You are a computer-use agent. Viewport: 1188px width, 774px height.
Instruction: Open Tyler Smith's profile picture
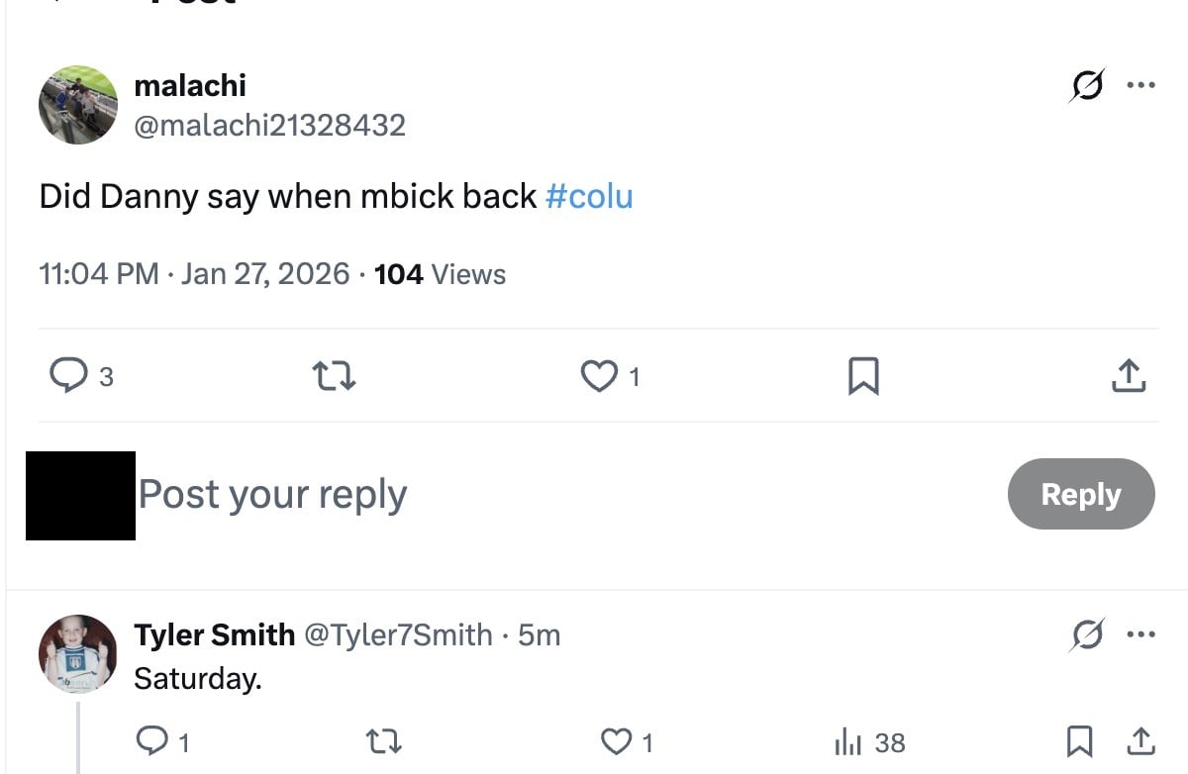[x=78, y=653]
